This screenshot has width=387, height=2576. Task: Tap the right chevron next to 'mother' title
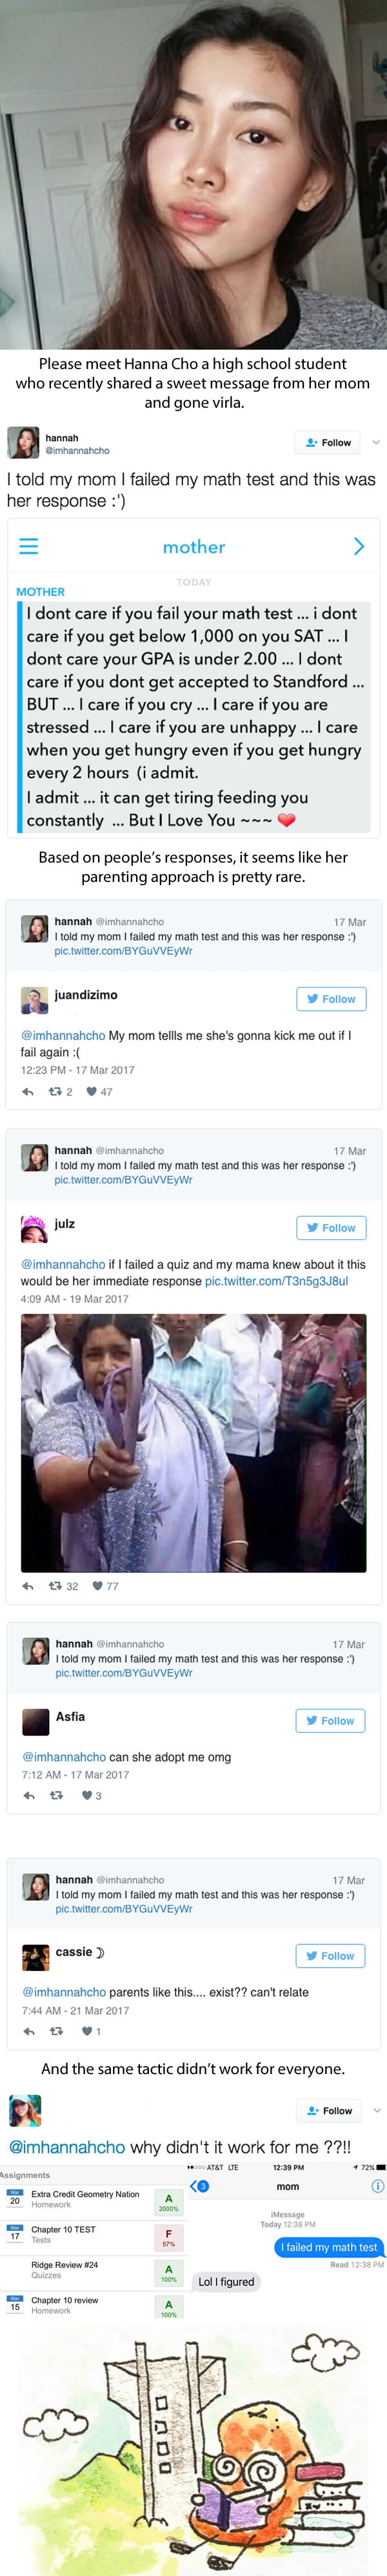click(x=359, y=546)
